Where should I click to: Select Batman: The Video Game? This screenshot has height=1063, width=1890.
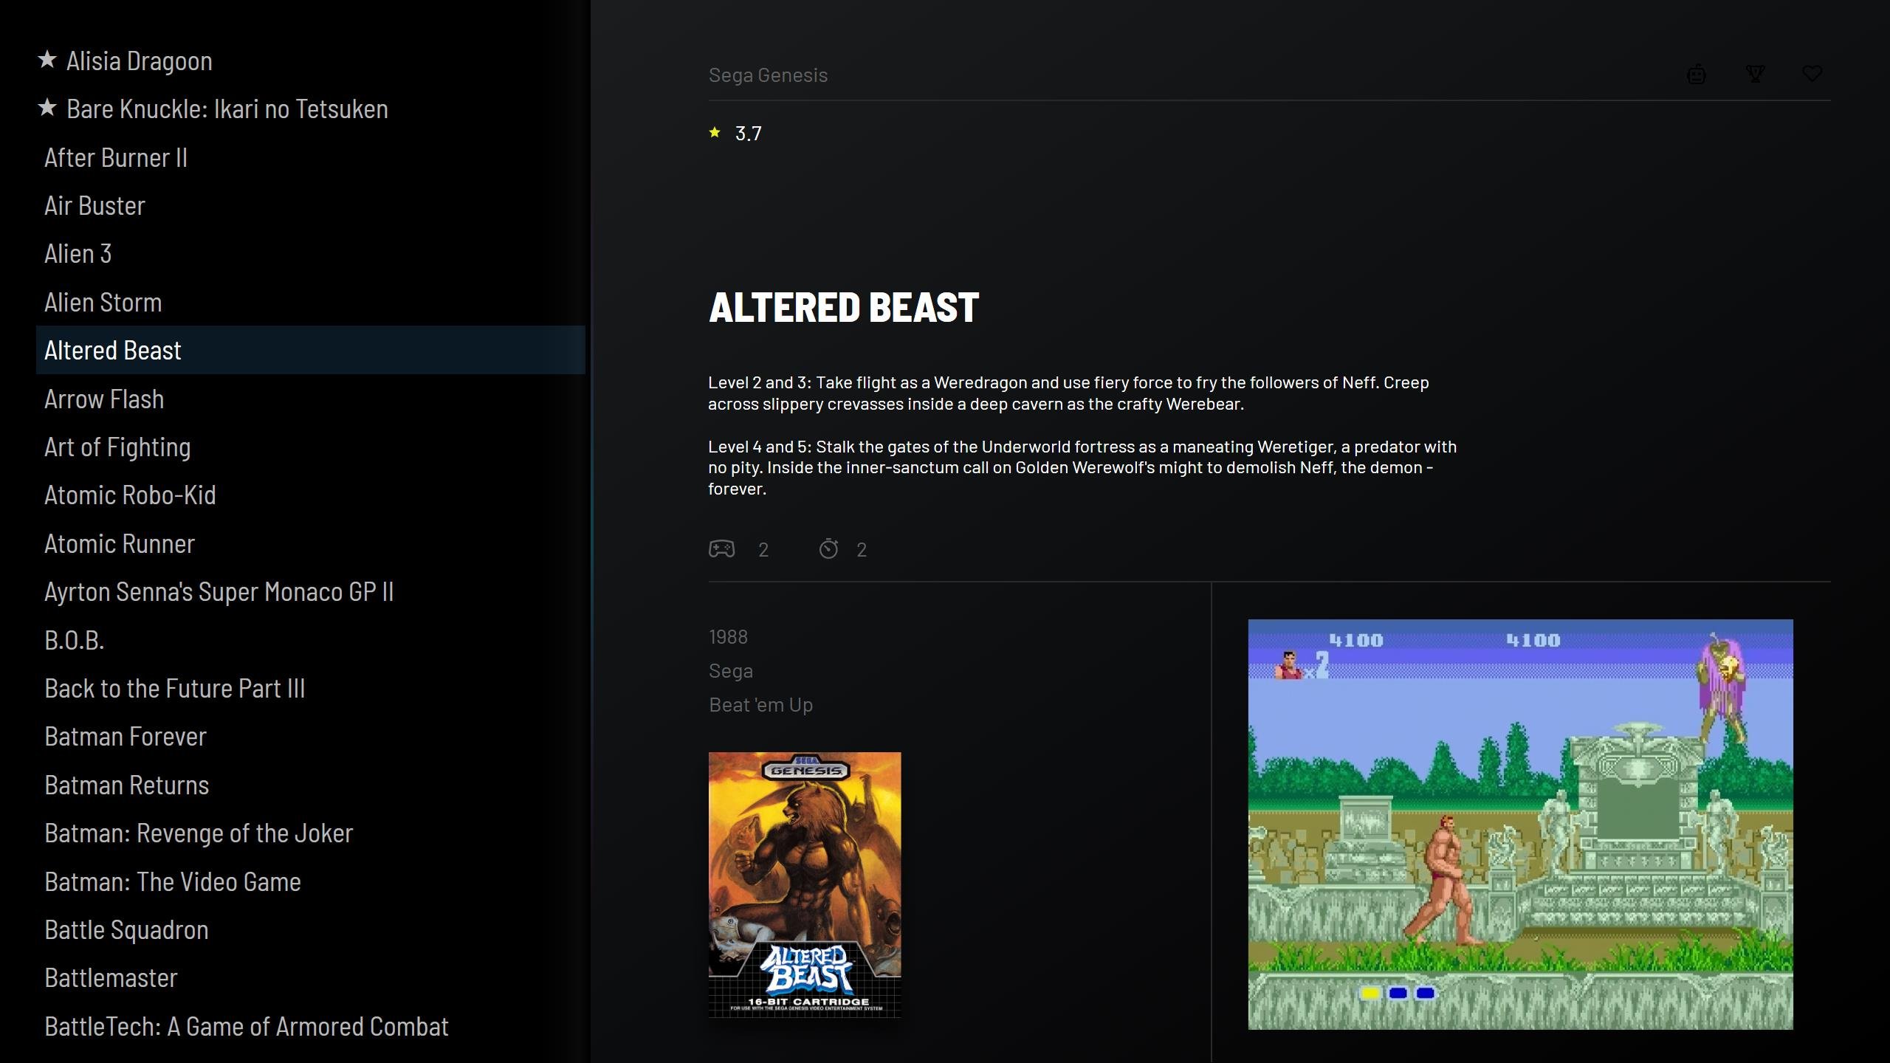(x=173, y=881)
